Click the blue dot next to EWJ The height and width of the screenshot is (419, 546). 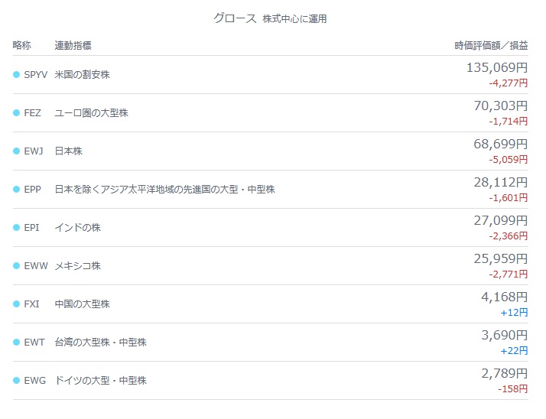(16, 151)
